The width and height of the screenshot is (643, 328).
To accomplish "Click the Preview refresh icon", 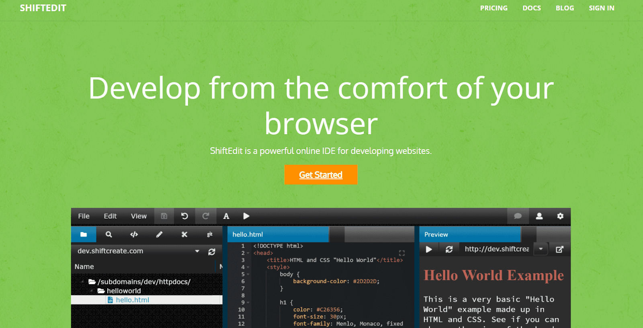I will pos(449,249).
